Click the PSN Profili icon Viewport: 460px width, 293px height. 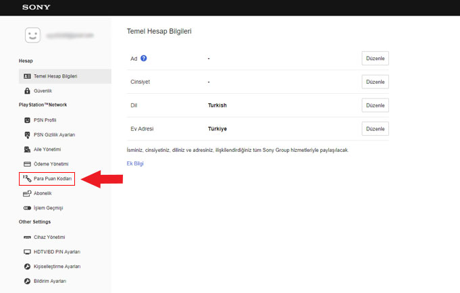(x=27, y=119)
